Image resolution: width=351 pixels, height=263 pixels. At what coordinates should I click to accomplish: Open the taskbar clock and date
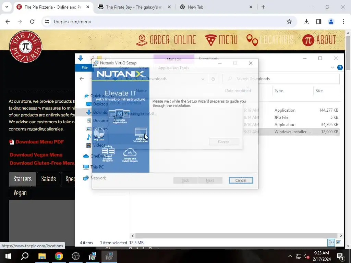tap(322, 256)
